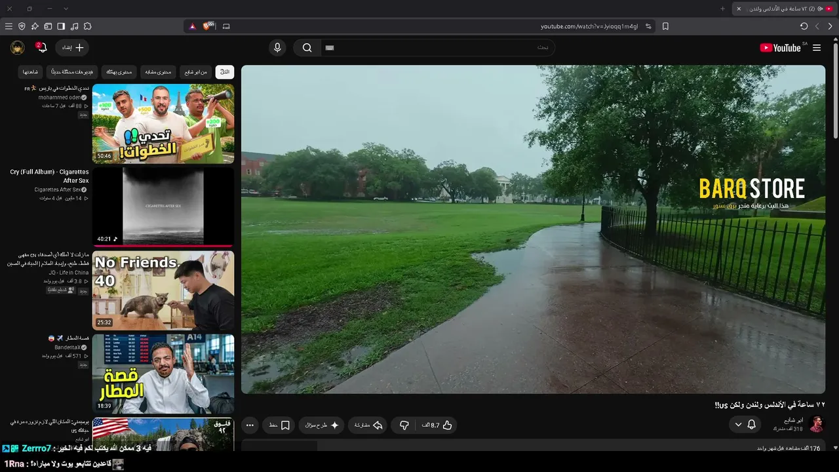The width and height of the screenshot is (839, 472).
Task: Open the YouTube notifications bell with badge
Action: 41,48
